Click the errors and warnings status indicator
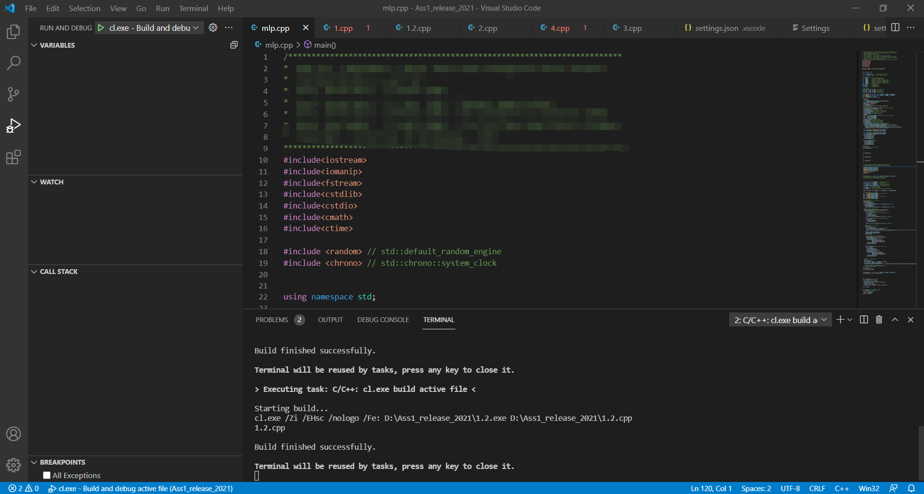 point(24,488)
